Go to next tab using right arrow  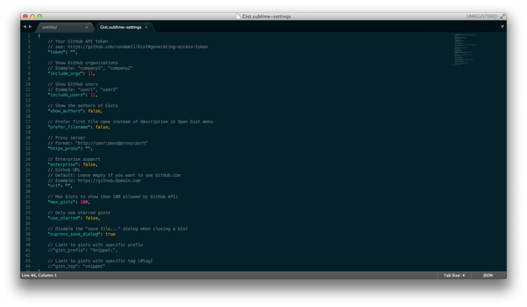30,27
